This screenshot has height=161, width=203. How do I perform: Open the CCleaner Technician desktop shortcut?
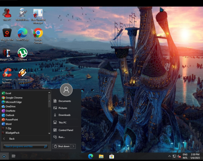click(7, 76)
